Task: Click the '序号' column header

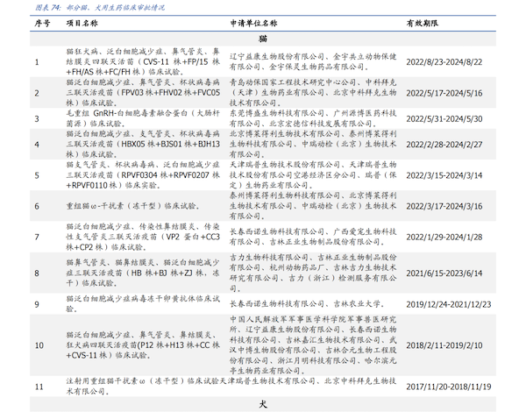Action: [x=42, y=23]
